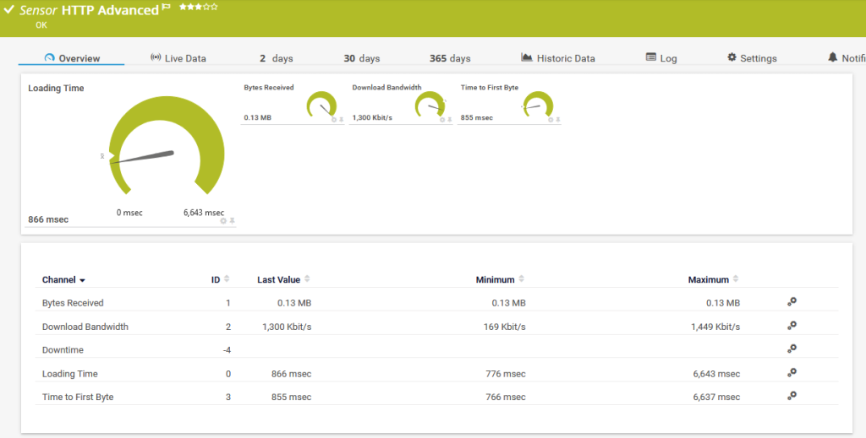Sort table by Maximum column
Image resolution: width=866 pixels, height=438 pixels.
point(709,279)
